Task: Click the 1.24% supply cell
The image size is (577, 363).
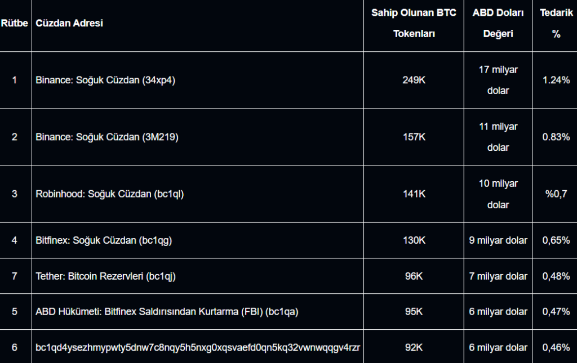Action: pyautogui.click(x=556, y=80)
